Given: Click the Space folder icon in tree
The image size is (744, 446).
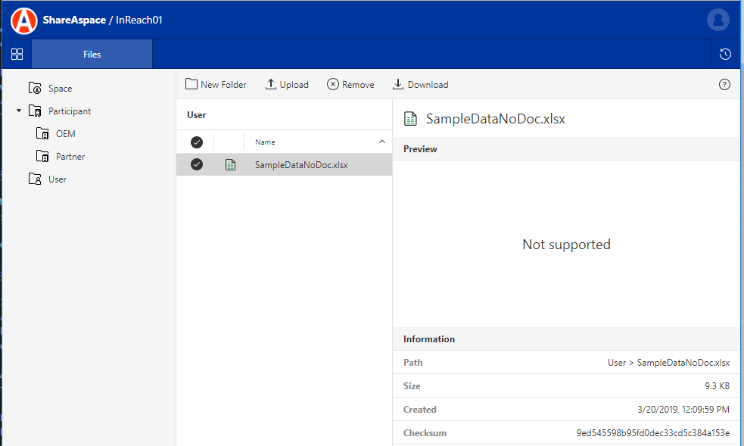Looking at the screenshot, I should [35, 89].
